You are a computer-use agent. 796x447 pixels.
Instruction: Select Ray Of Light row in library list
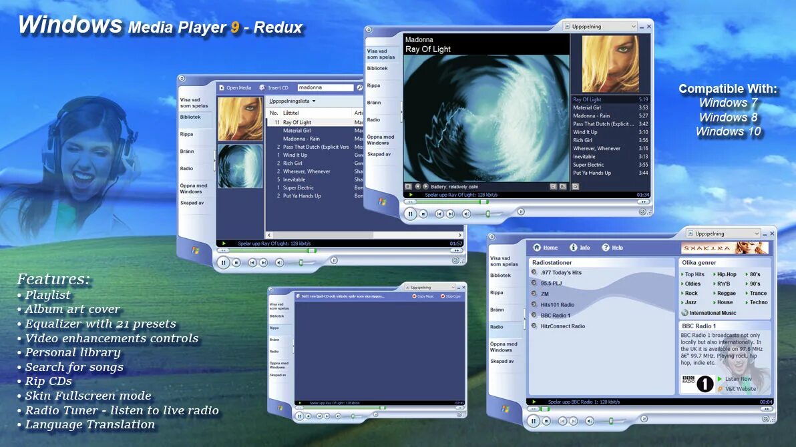(x=315, y=122)
